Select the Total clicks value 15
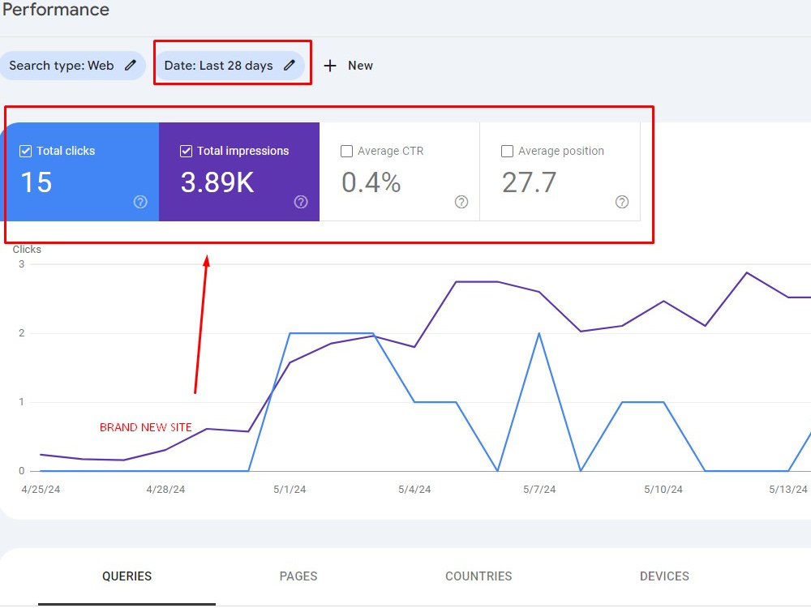 [x=36, y=182]
